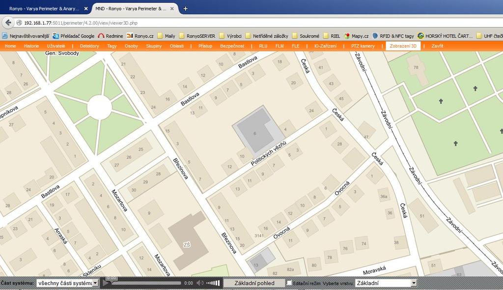The image size is (503, 290).
Task: Open HORSKÝ HOTEL ČART... bookmark
Action: [x=445, y=36]
